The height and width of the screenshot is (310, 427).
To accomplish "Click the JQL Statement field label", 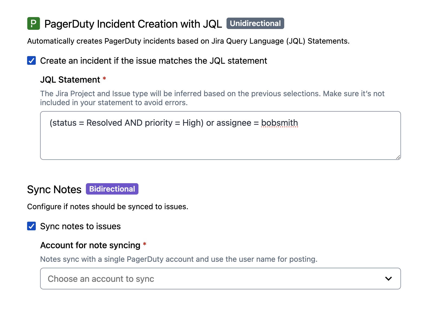I will [70, 80].
